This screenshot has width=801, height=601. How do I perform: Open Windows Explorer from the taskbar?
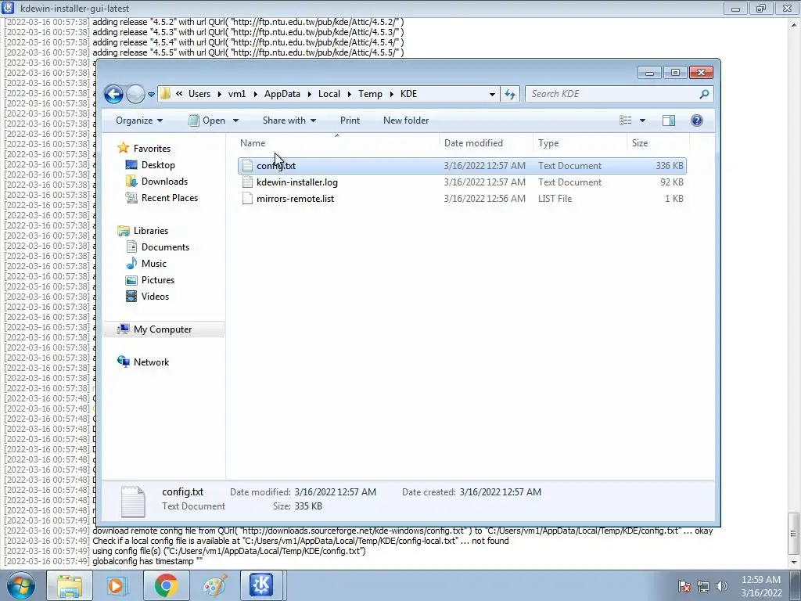pyautogui.click(x=70, y=585)
